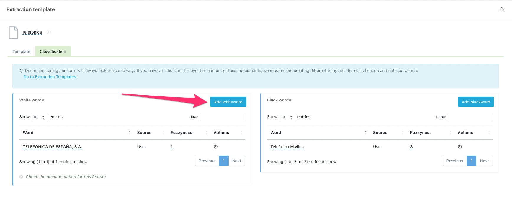This screenshot has height=202, width=512.
Task: Open Black words entries-per-page dropdown
Action: [x=287, y=117]
